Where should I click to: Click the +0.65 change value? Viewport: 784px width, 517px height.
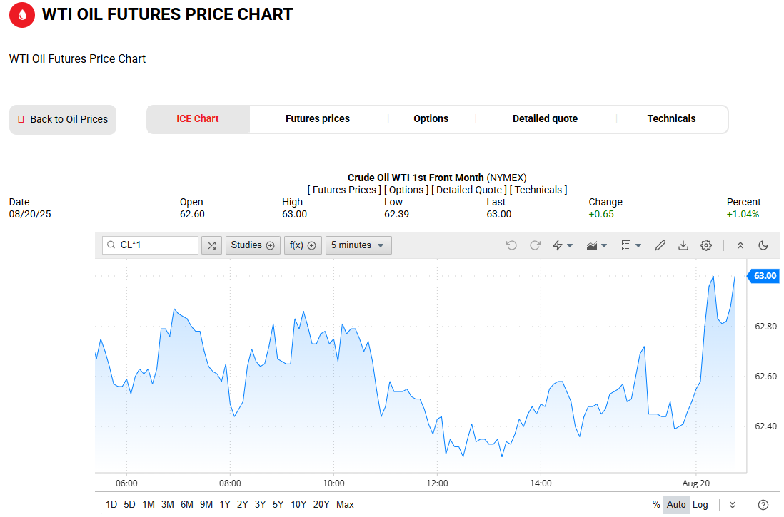click(x=601, y=215)
